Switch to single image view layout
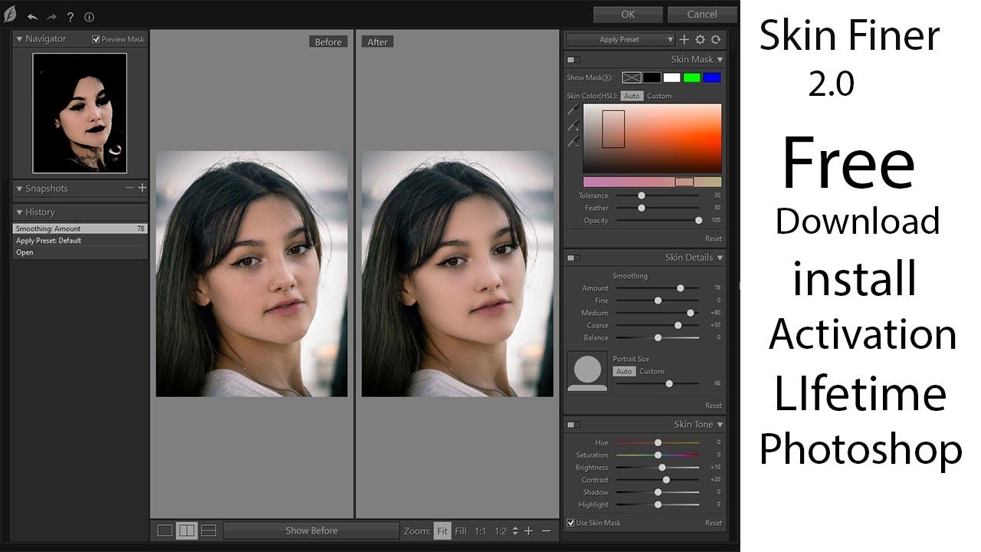 coord(165,531)
